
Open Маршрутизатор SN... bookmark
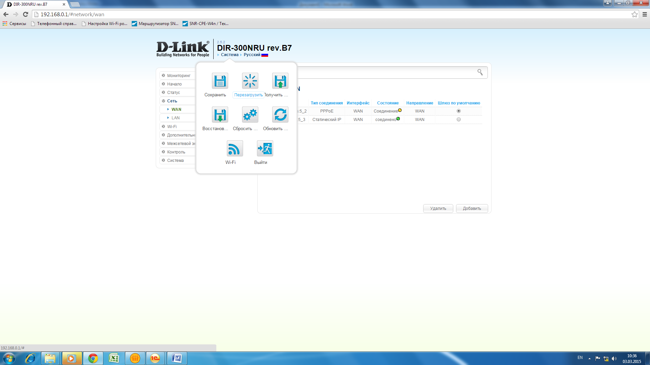click(155, 24)
